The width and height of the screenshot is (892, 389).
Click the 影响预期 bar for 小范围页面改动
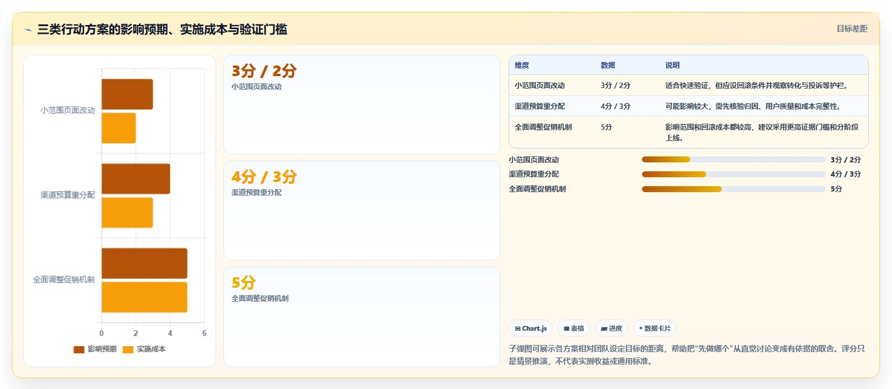(127, 94)
